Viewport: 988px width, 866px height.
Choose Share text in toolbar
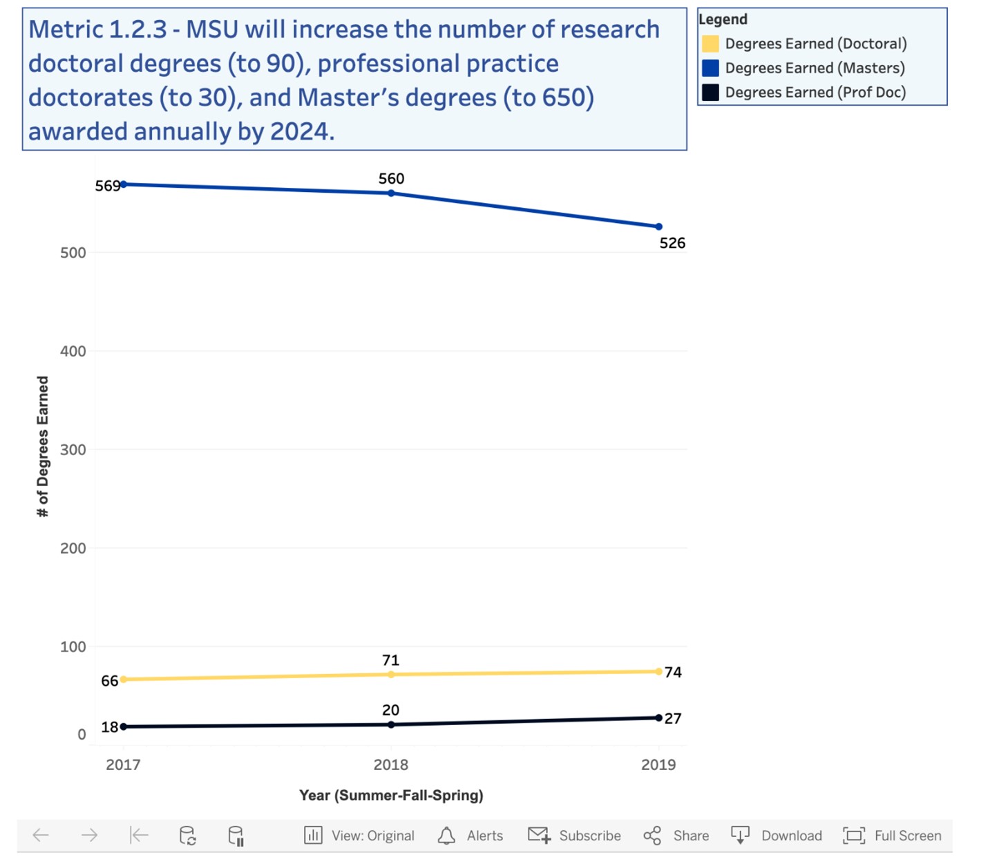[x=691, y=836]
